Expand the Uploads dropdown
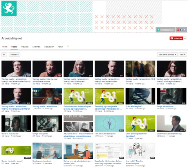 pyautogui.click(x=14, y=55)
